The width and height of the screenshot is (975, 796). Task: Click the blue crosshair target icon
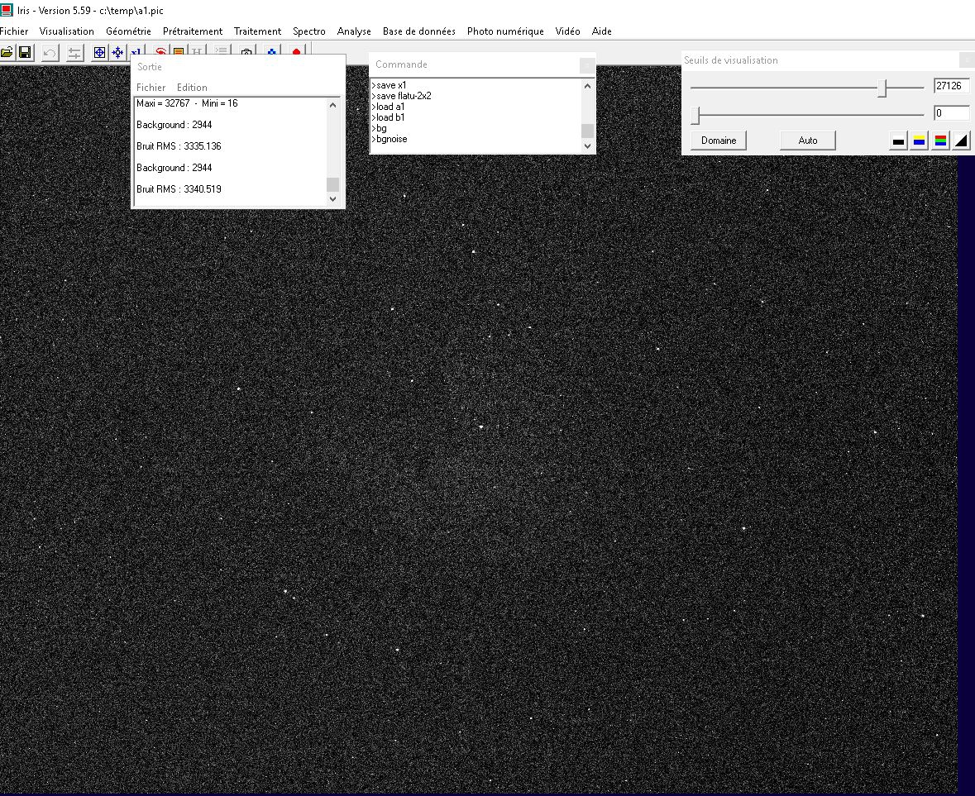[99, 53]
